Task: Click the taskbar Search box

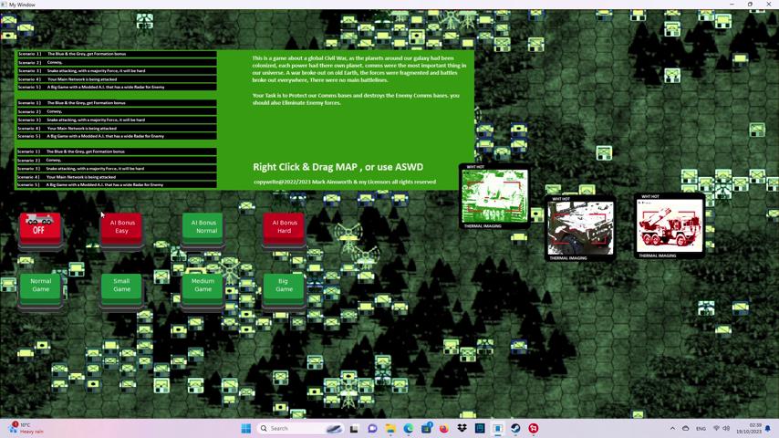Action: (301, 428)
